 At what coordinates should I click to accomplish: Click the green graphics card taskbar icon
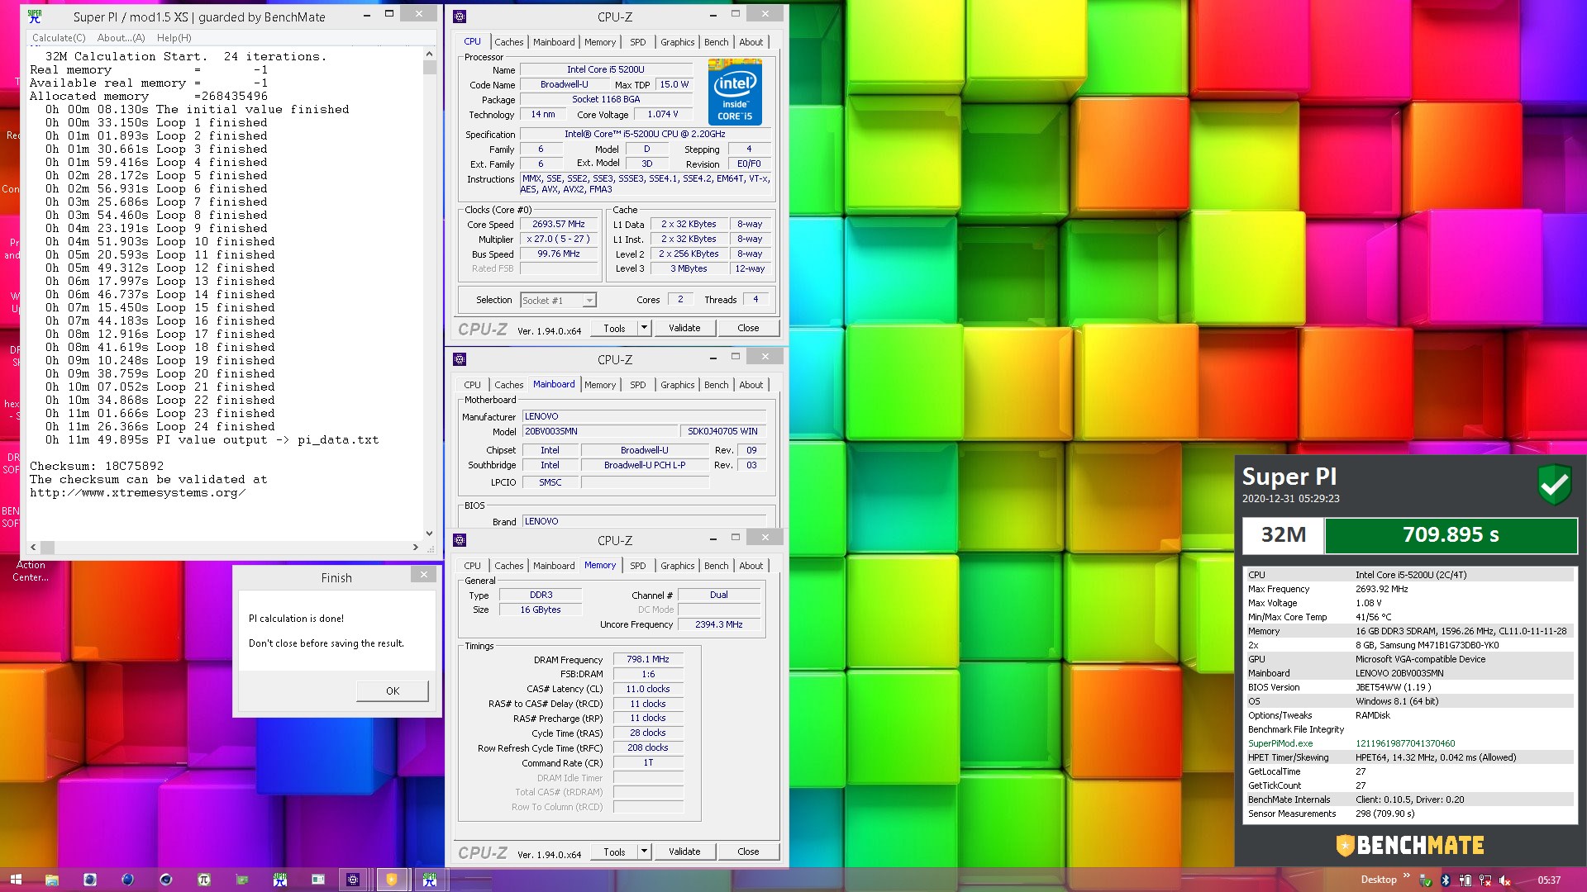[x=242, y=880]
